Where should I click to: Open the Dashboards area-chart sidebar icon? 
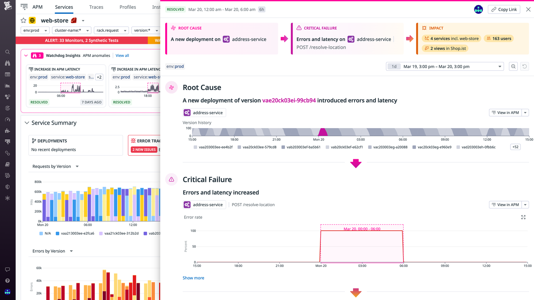click(x=8, y=86)
